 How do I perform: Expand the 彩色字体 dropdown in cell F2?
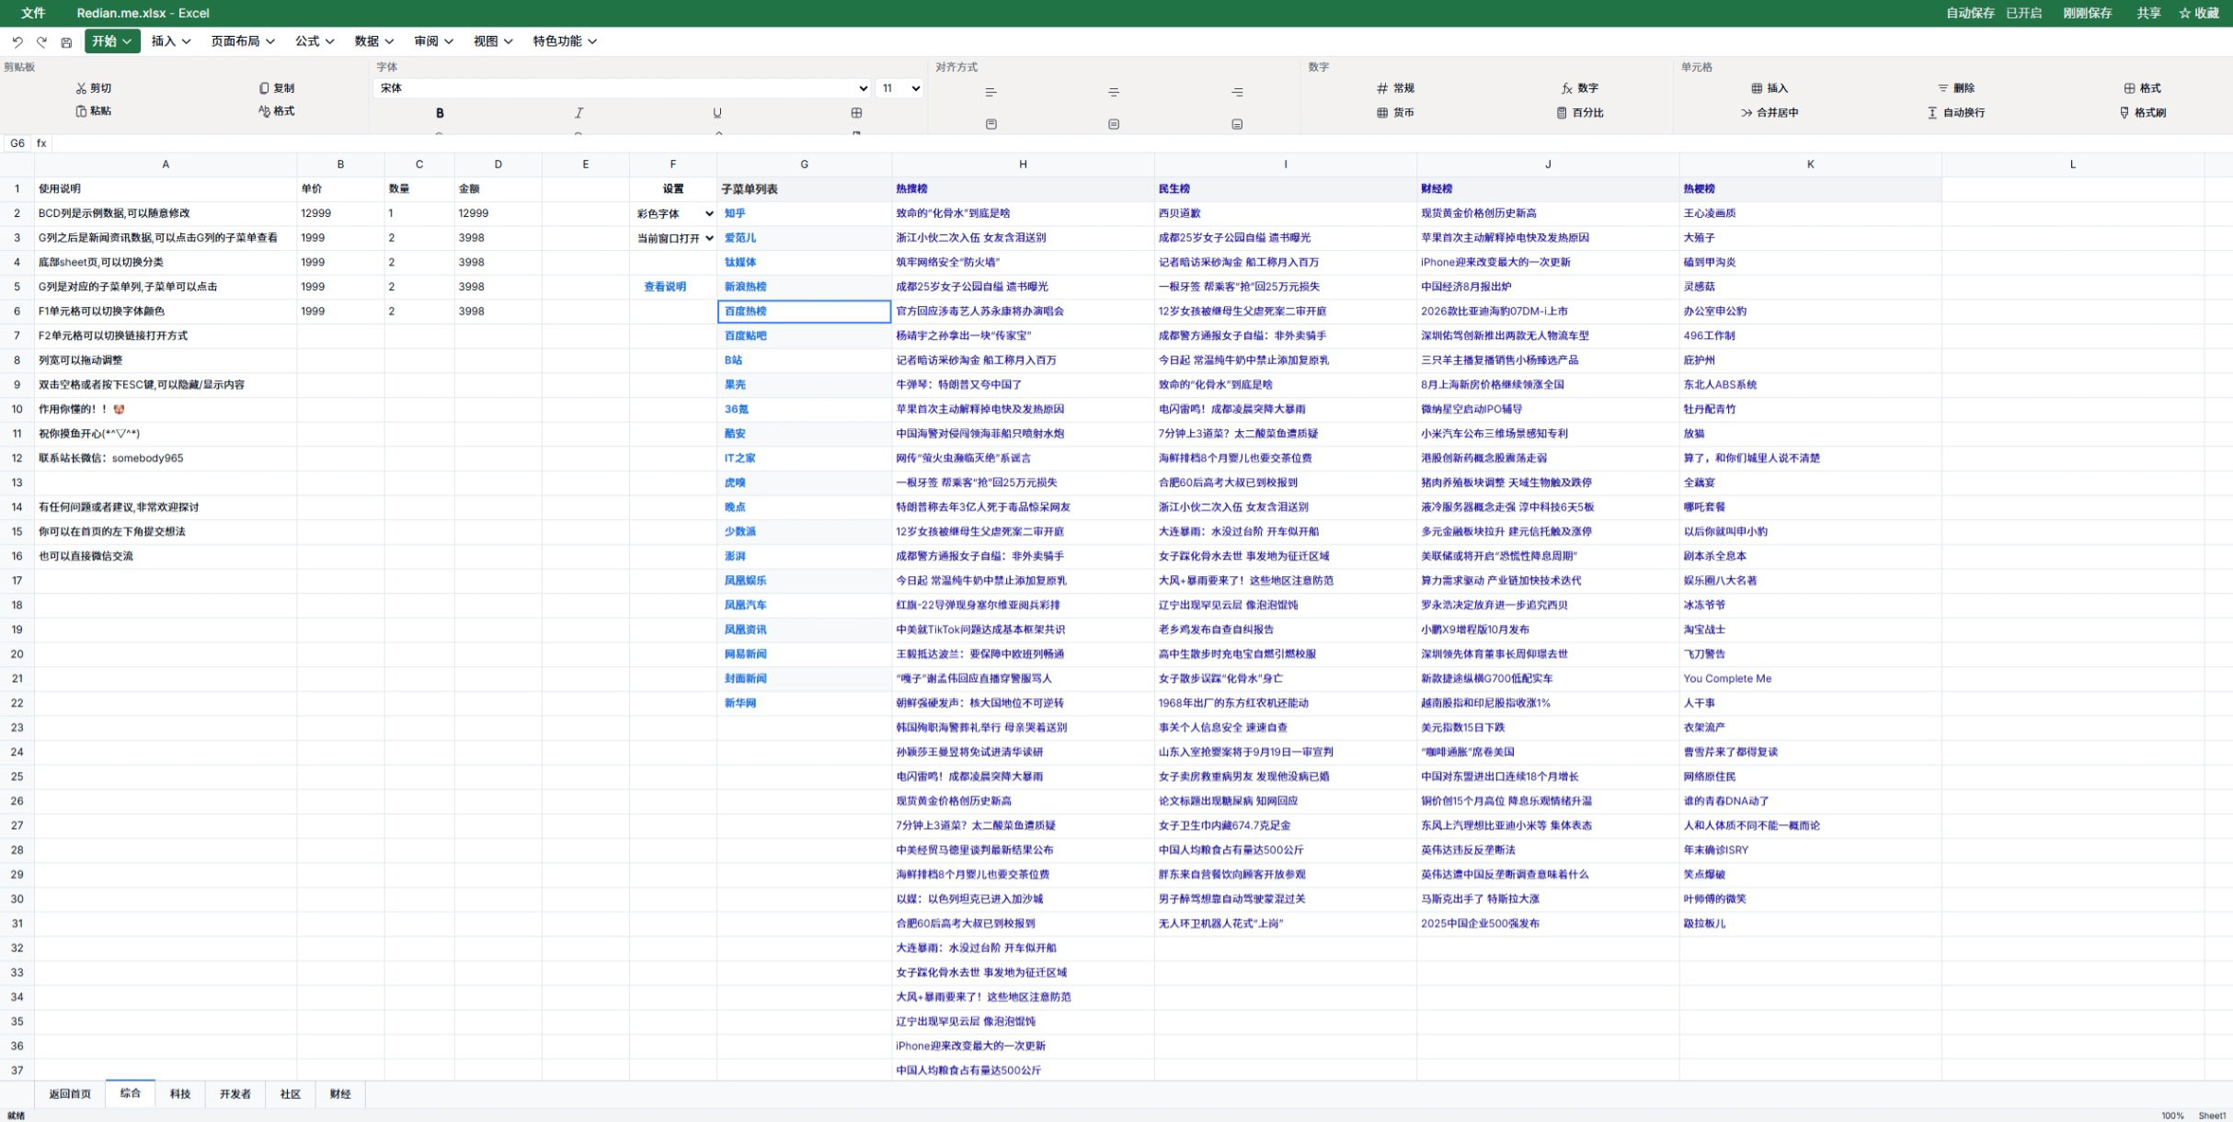[674, 213]
